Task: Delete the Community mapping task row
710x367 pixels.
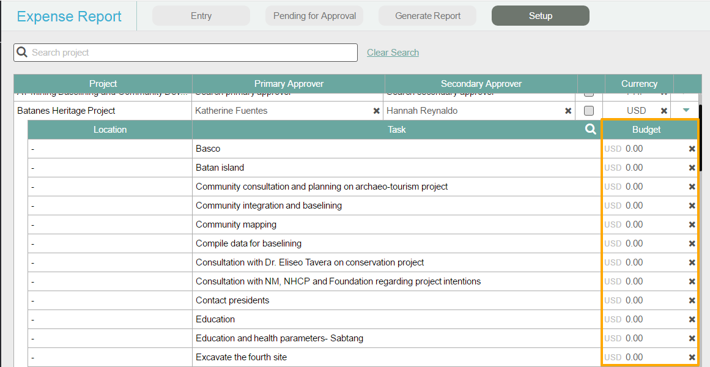Action: coord(692,224)
